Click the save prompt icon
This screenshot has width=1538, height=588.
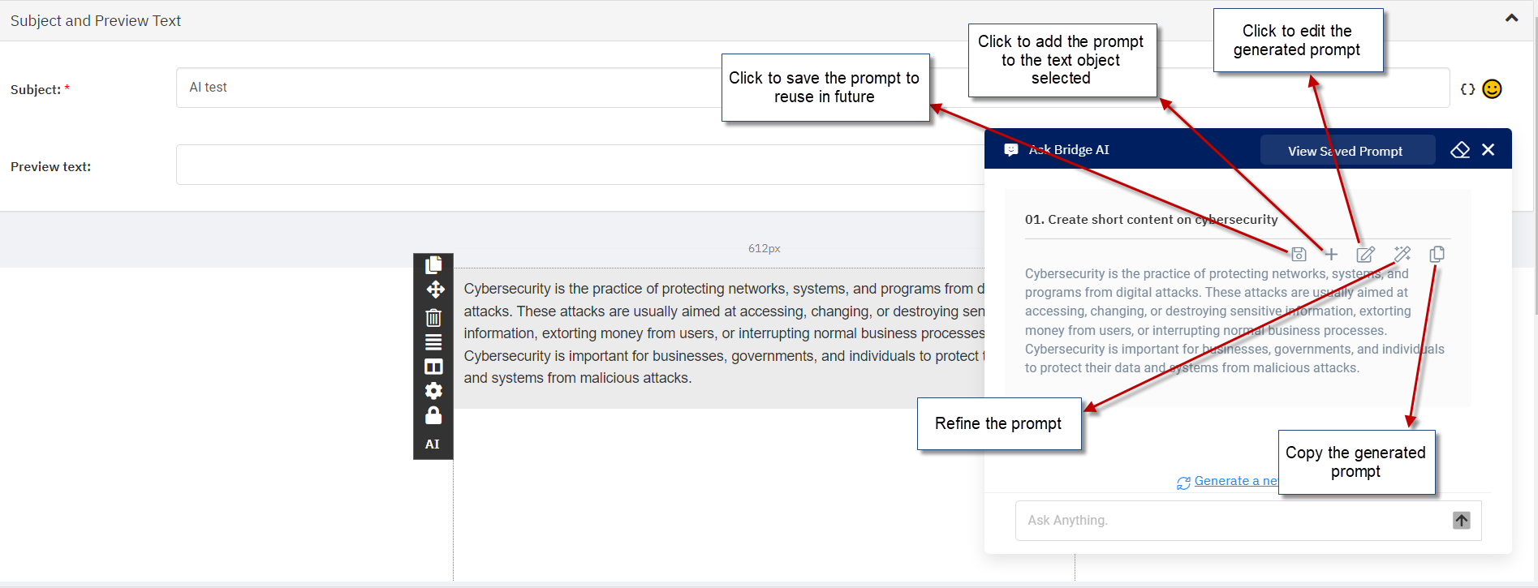pos(1299,254)
